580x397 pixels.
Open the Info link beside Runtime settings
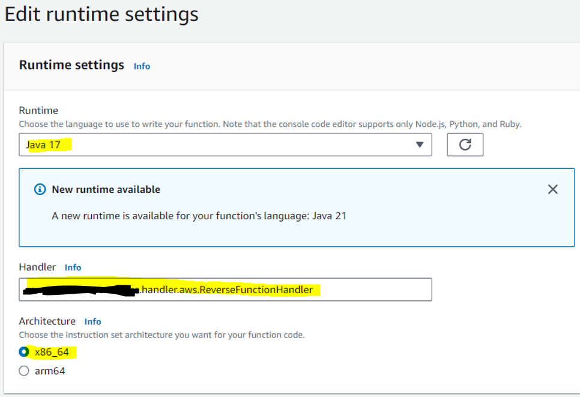[142, 66]
